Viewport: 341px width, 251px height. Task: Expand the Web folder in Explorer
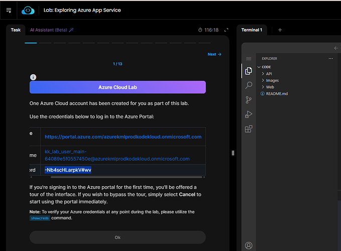click(270, 87)
